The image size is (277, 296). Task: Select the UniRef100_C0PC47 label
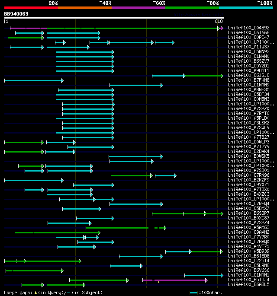click(248, 37)
